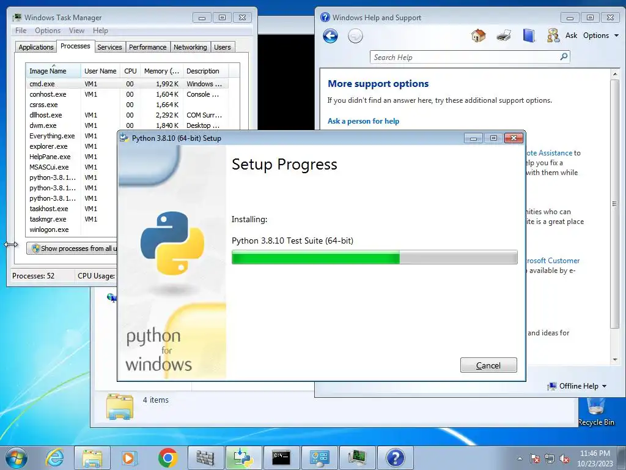This screenshot has height=470, width=626.
Task: Click the Ask button in Help toolbar
Action: [571, 35]
